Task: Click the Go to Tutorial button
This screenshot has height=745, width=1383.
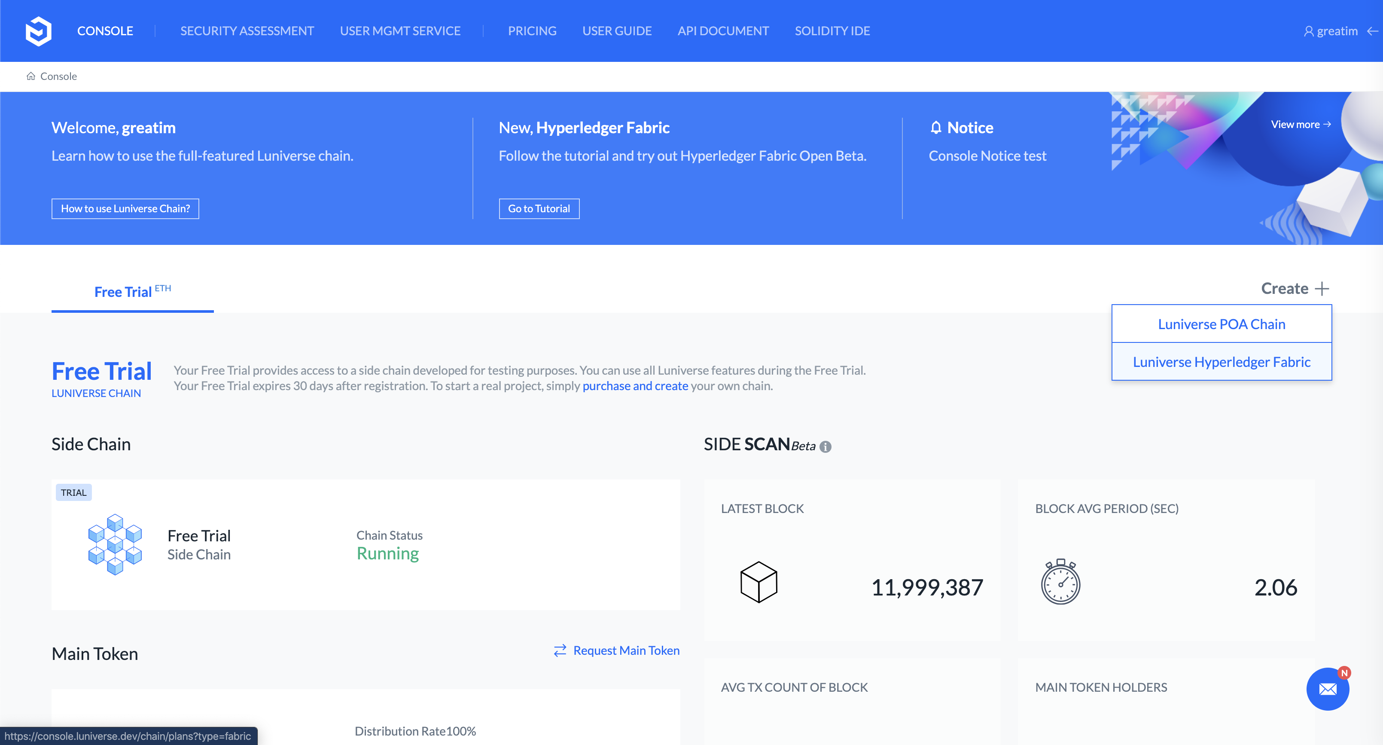Action: coord(539,208)
